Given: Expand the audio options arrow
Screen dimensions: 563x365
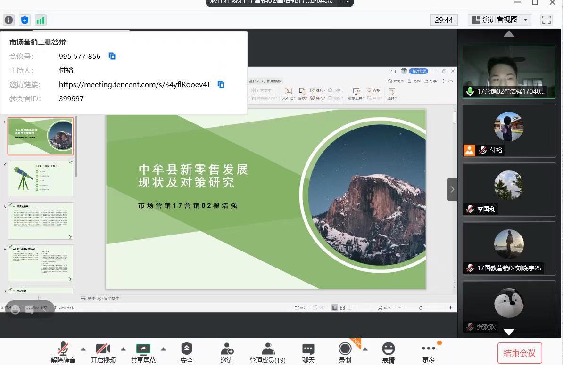Looking at the screenshot, I should click(x=83, y=349).
